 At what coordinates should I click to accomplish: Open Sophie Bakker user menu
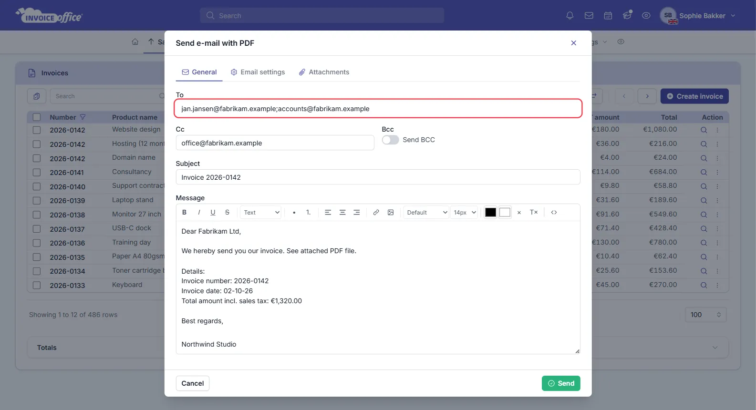tap(698, 16)
